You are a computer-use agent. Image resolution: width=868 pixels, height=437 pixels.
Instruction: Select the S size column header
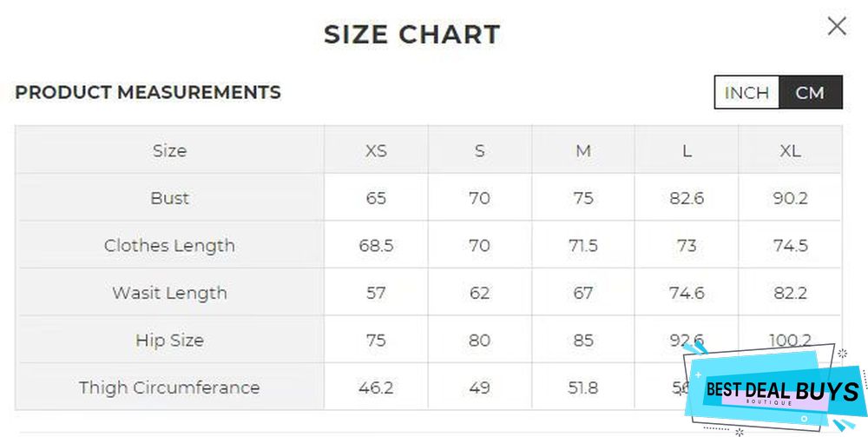(479, 150)
